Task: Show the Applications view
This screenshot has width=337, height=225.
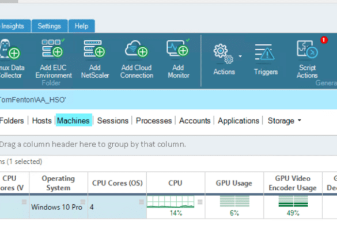Action: coord(238,121)
